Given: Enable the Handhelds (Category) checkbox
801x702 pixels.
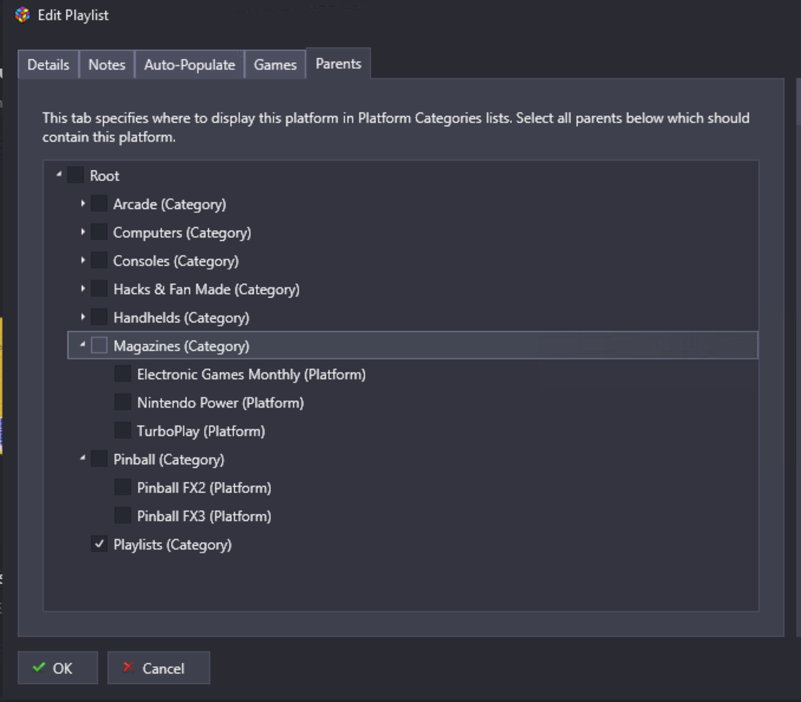Looking at the screenshot, I should 99,317.
